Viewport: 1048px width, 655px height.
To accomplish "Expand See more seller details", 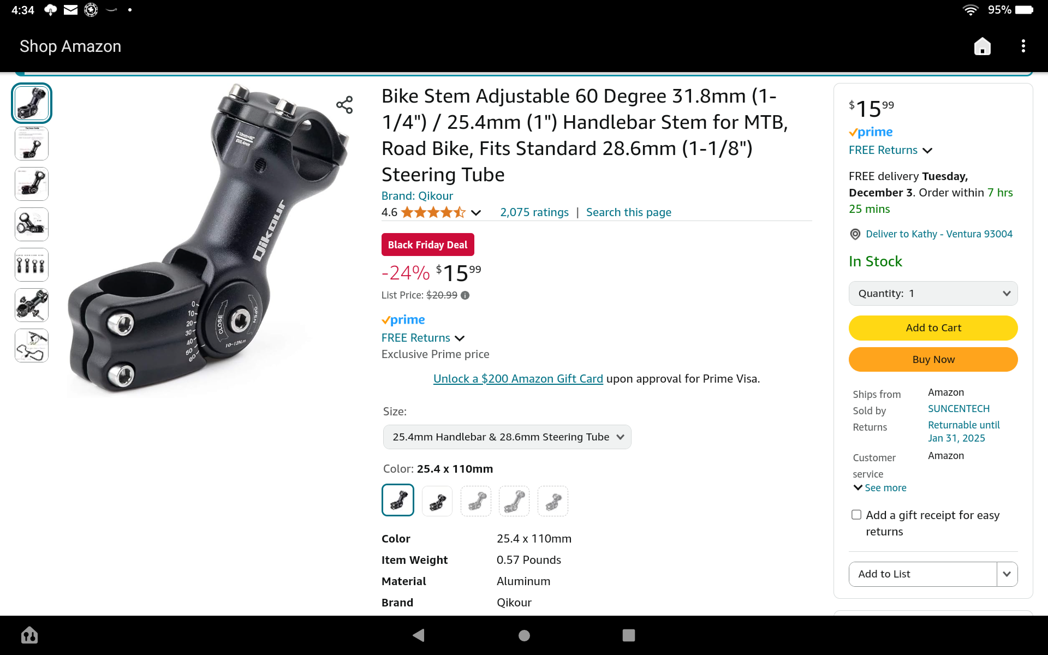I will 880,488.
